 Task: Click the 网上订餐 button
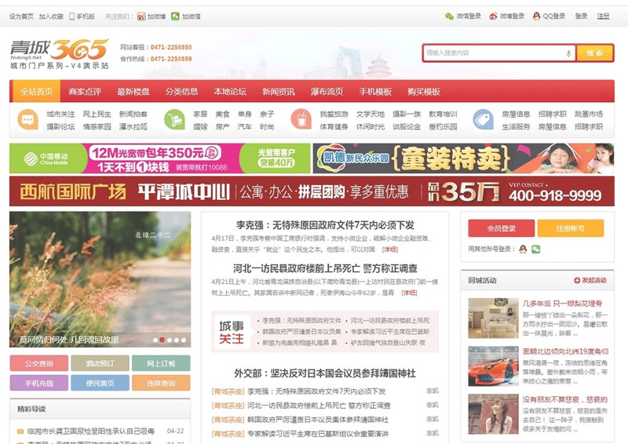coord(161,363)
